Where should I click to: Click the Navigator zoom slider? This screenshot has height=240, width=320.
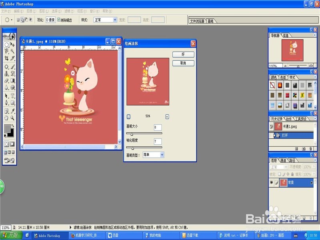298,66
